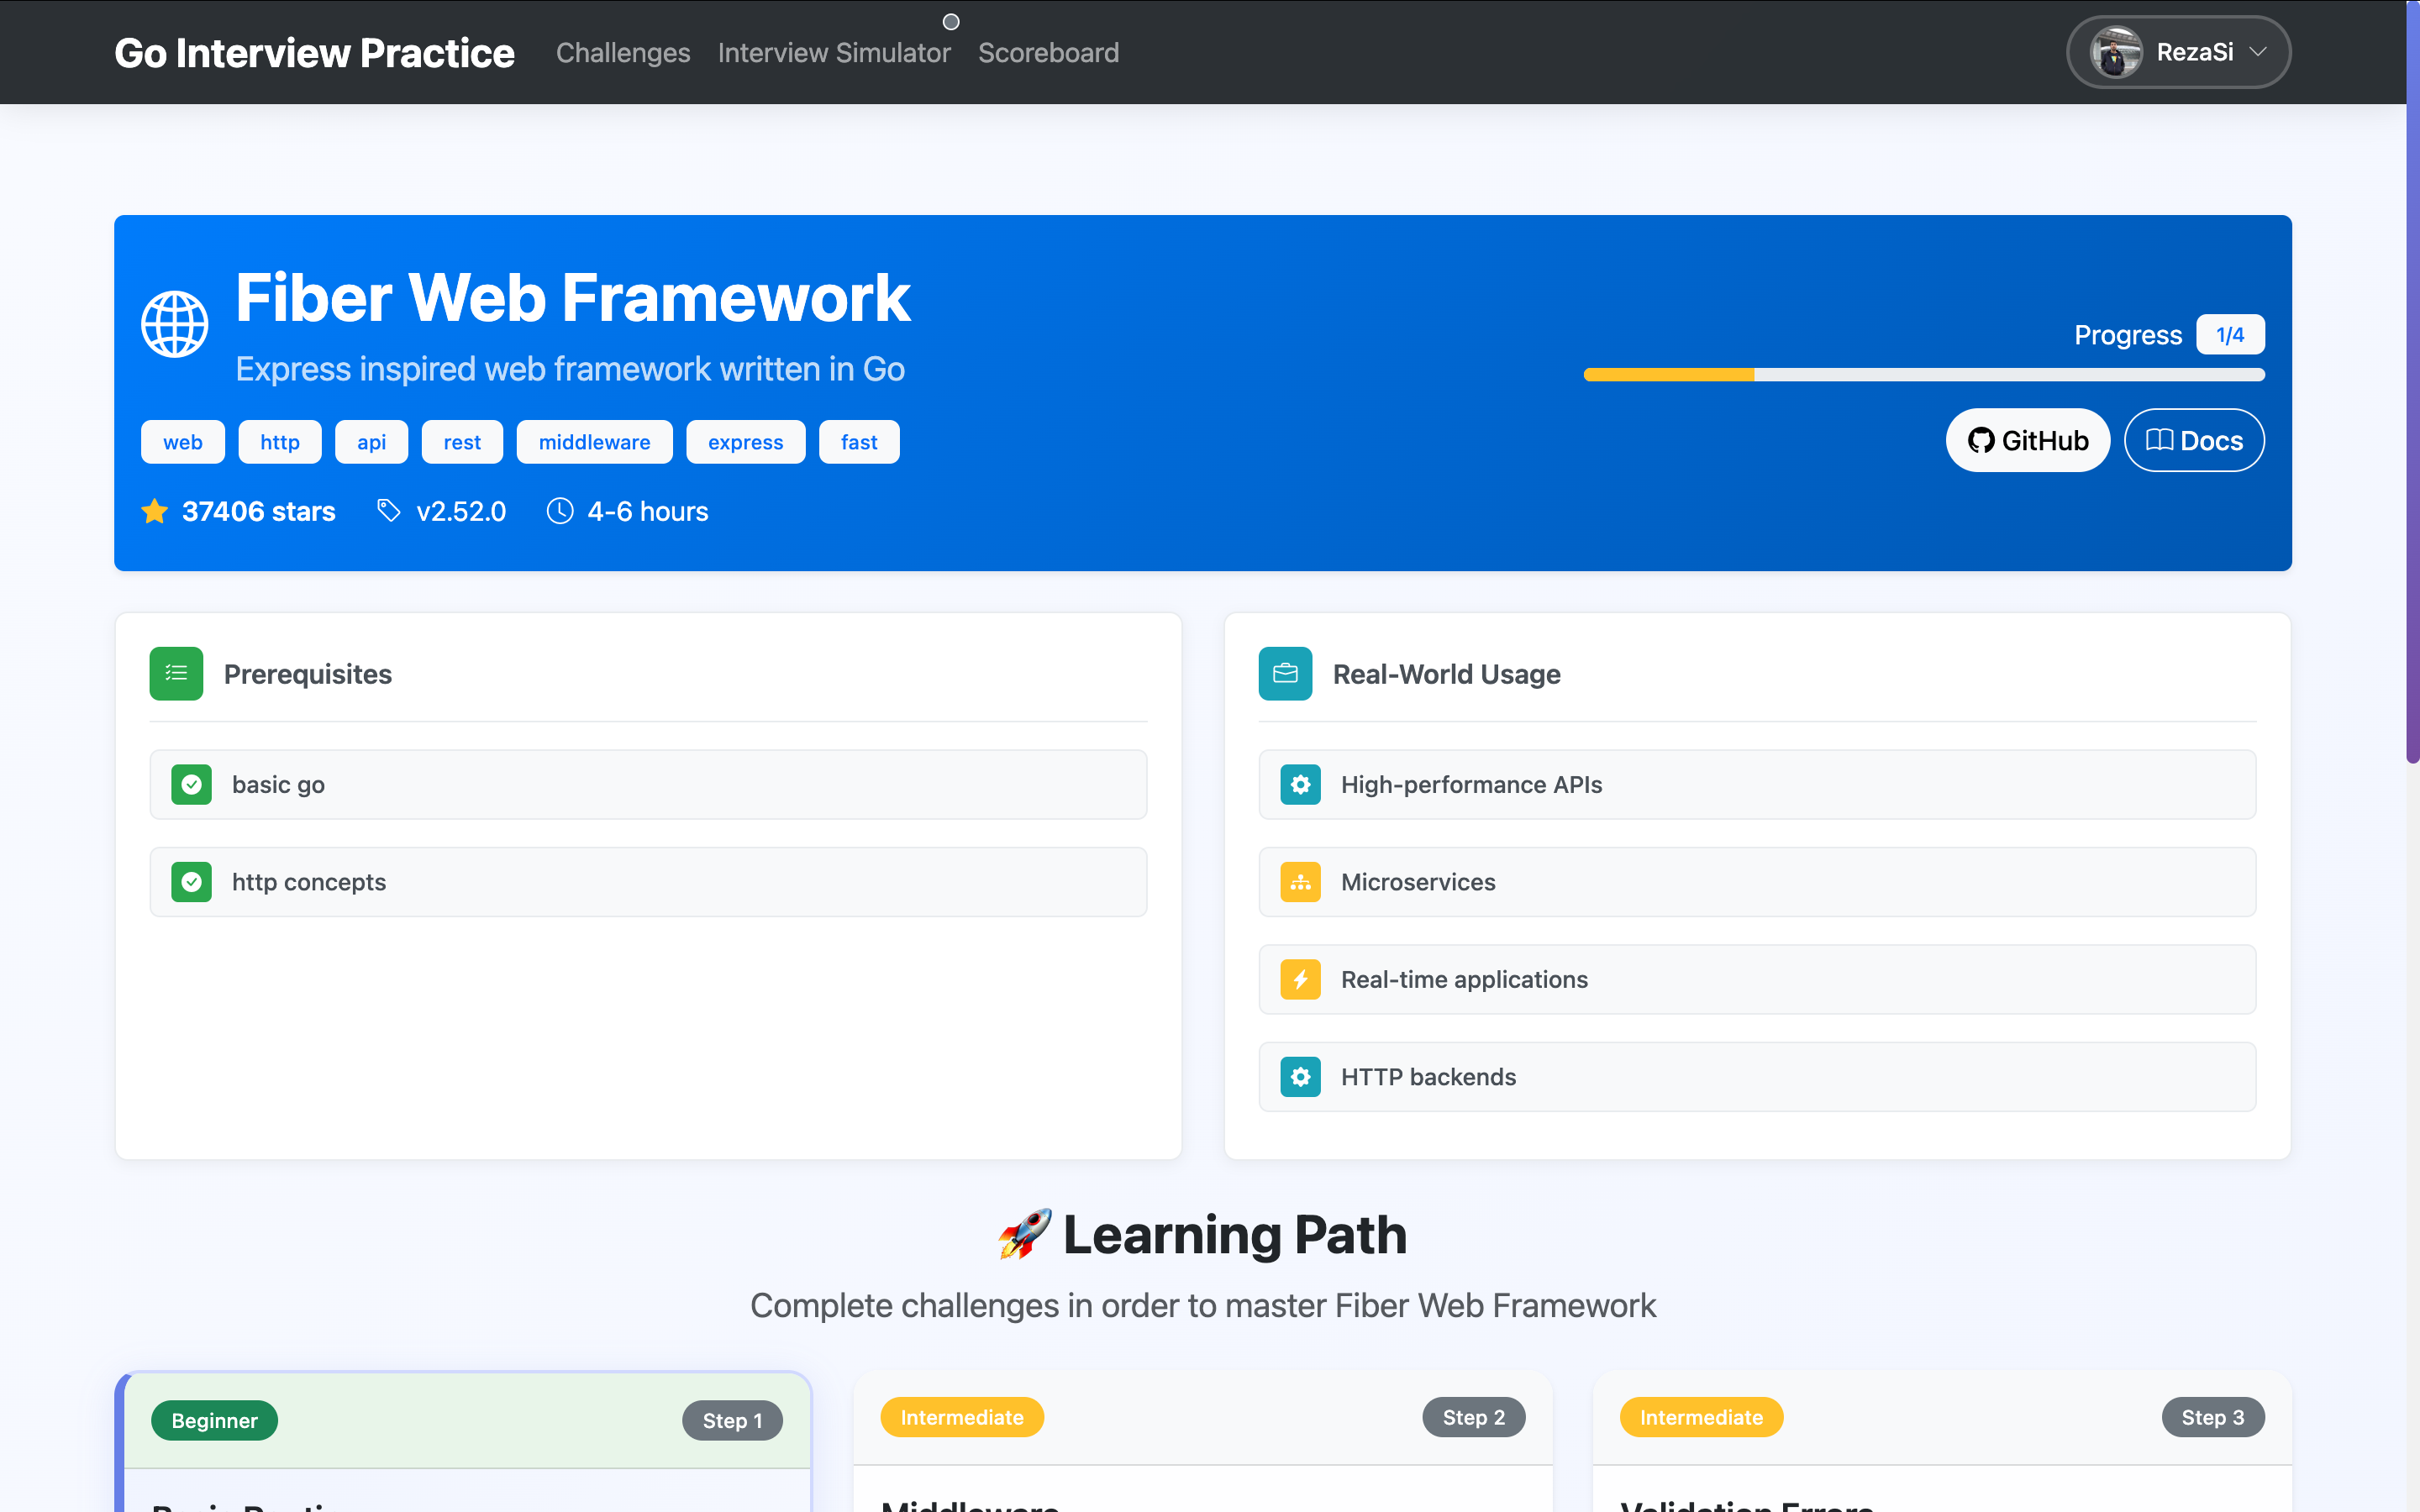This screenshot has height=1512, width=2420.
Task: Click the briefcase icon for Real-World Usage
Action: 1285,673
